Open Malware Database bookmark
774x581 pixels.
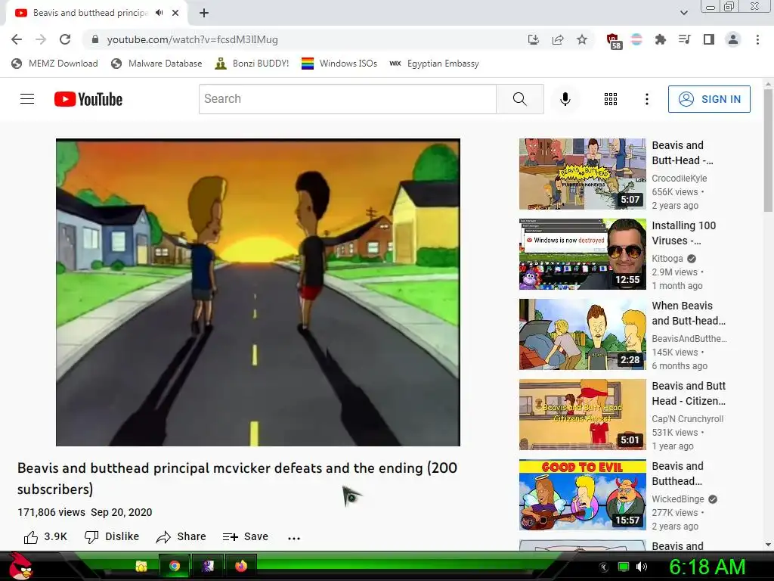click(156, 64)
